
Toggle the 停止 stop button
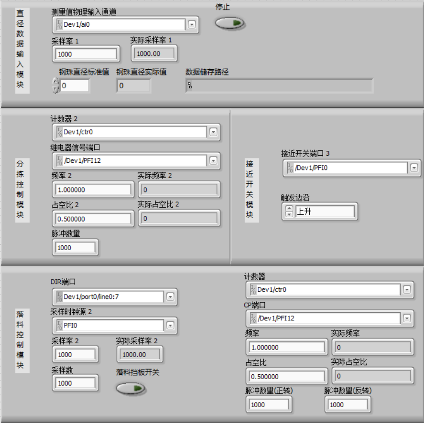230,23
